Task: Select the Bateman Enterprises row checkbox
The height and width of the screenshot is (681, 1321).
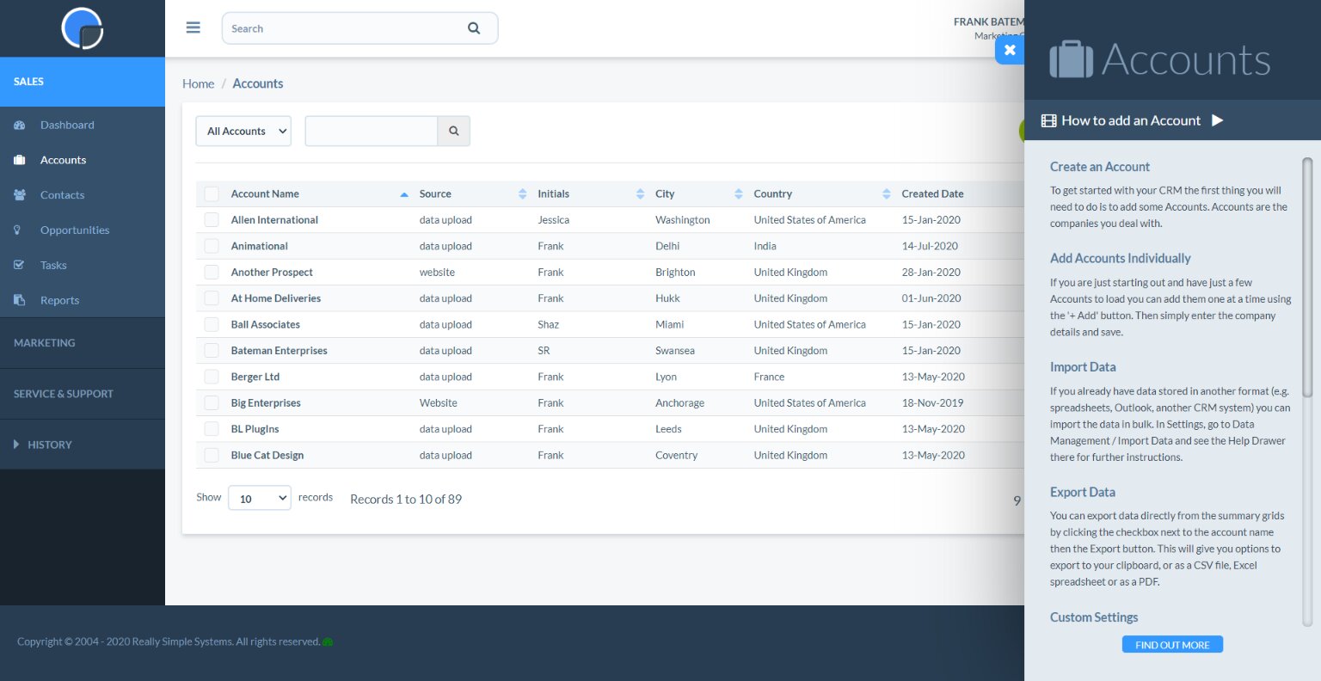Action: [212, 351]
